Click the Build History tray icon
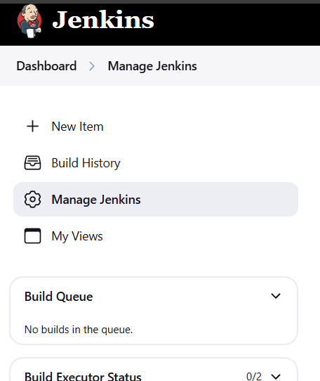 point(32,163)
